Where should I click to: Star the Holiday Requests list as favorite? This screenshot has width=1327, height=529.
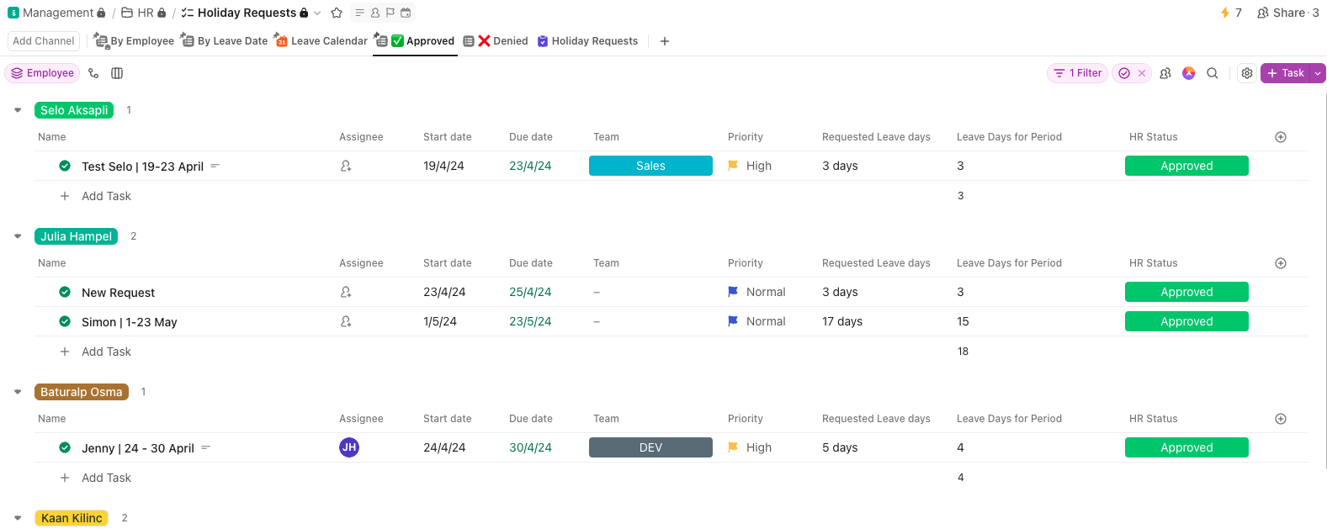(337, 13)
